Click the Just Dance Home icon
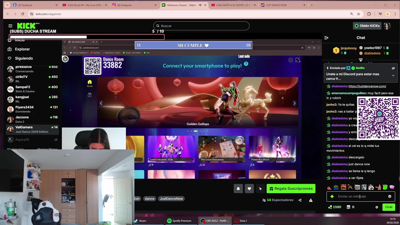The height and width of the screenshot is (225, 400). pyautogui.click(x=90, y=83)
